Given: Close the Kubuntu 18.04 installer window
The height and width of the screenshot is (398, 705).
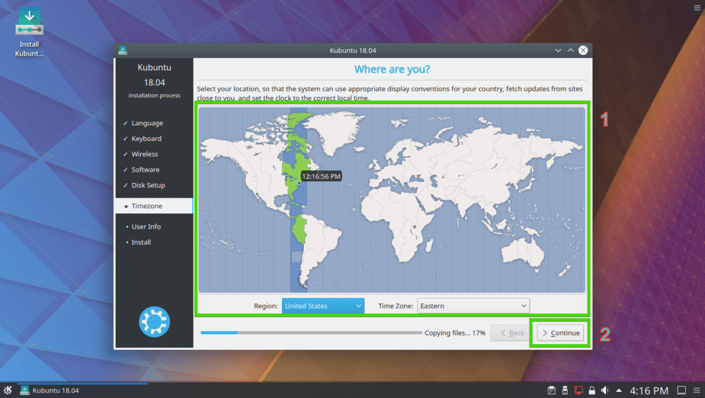Looking at the screenshot, I should click(x=583, y=50).
